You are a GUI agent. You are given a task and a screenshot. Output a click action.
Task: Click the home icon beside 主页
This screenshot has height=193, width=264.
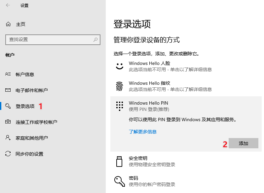point(8,24)
